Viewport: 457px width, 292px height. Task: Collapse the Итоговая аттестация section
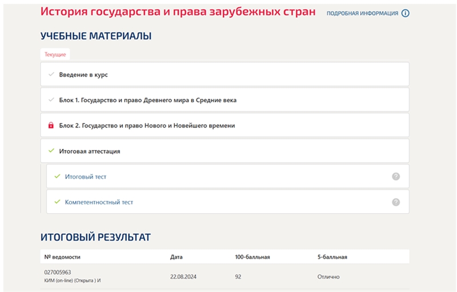[225, 151]
